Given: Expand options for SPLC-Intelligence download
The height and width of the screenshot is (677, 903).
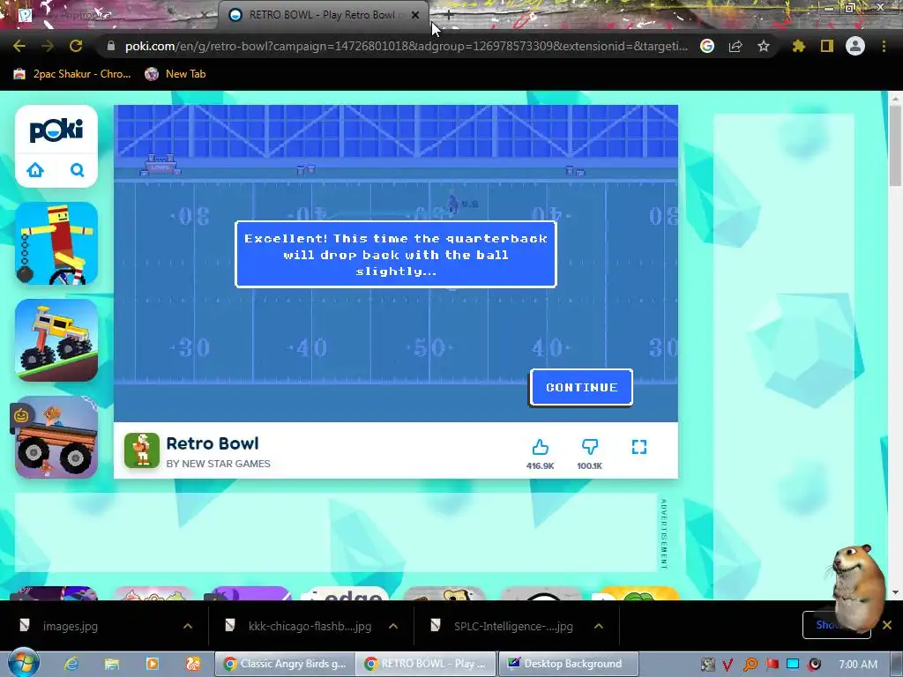Looking at the screenshot, I should pos(599,626).
